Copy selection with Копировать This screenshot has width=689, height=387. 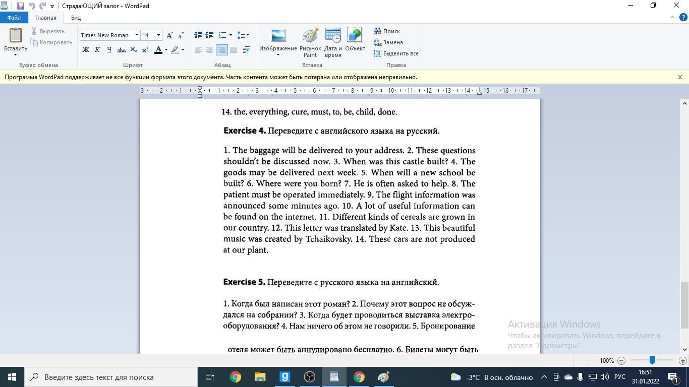pos(51,42)
